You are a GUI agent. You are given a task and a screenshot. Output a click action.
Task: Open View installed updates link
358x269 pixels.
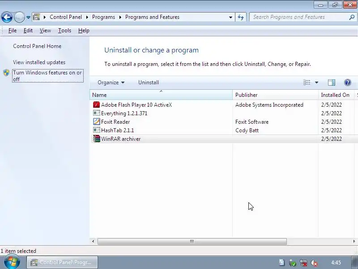point(39,62)
